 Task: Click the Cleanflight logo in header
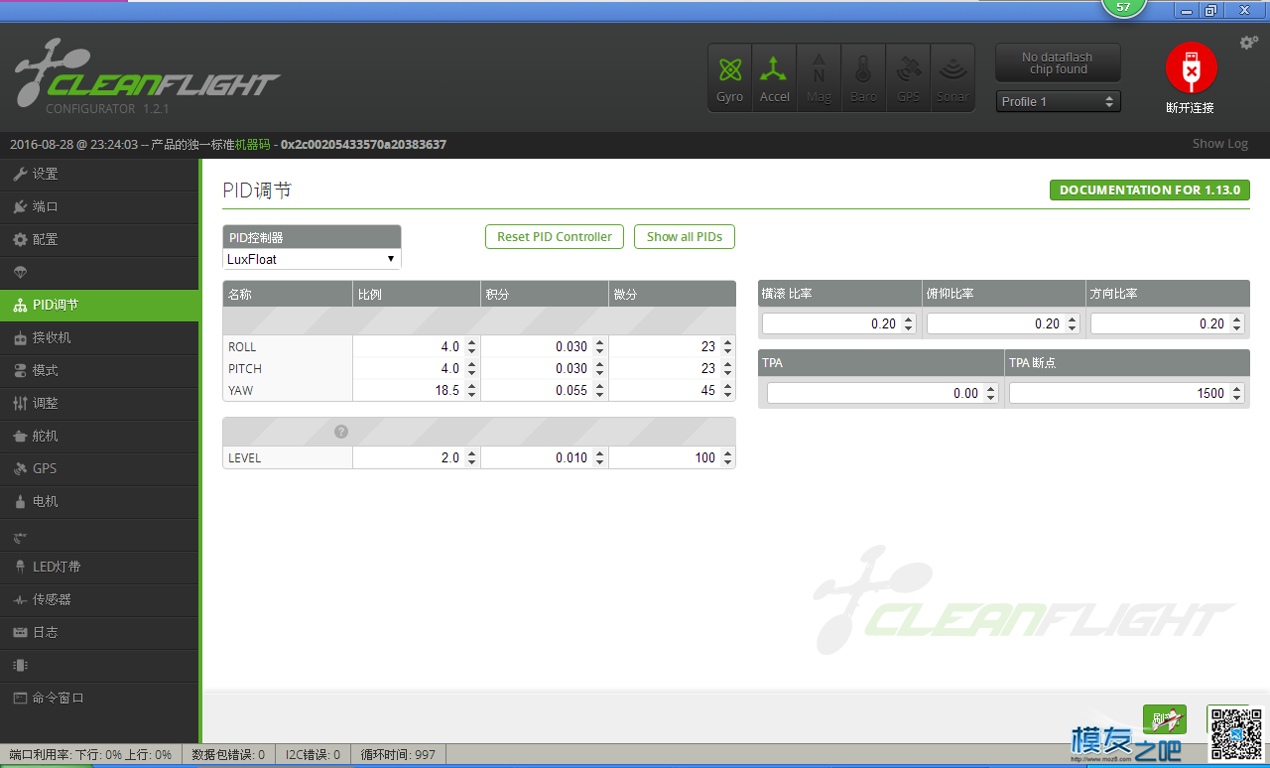tap(147, 75)
